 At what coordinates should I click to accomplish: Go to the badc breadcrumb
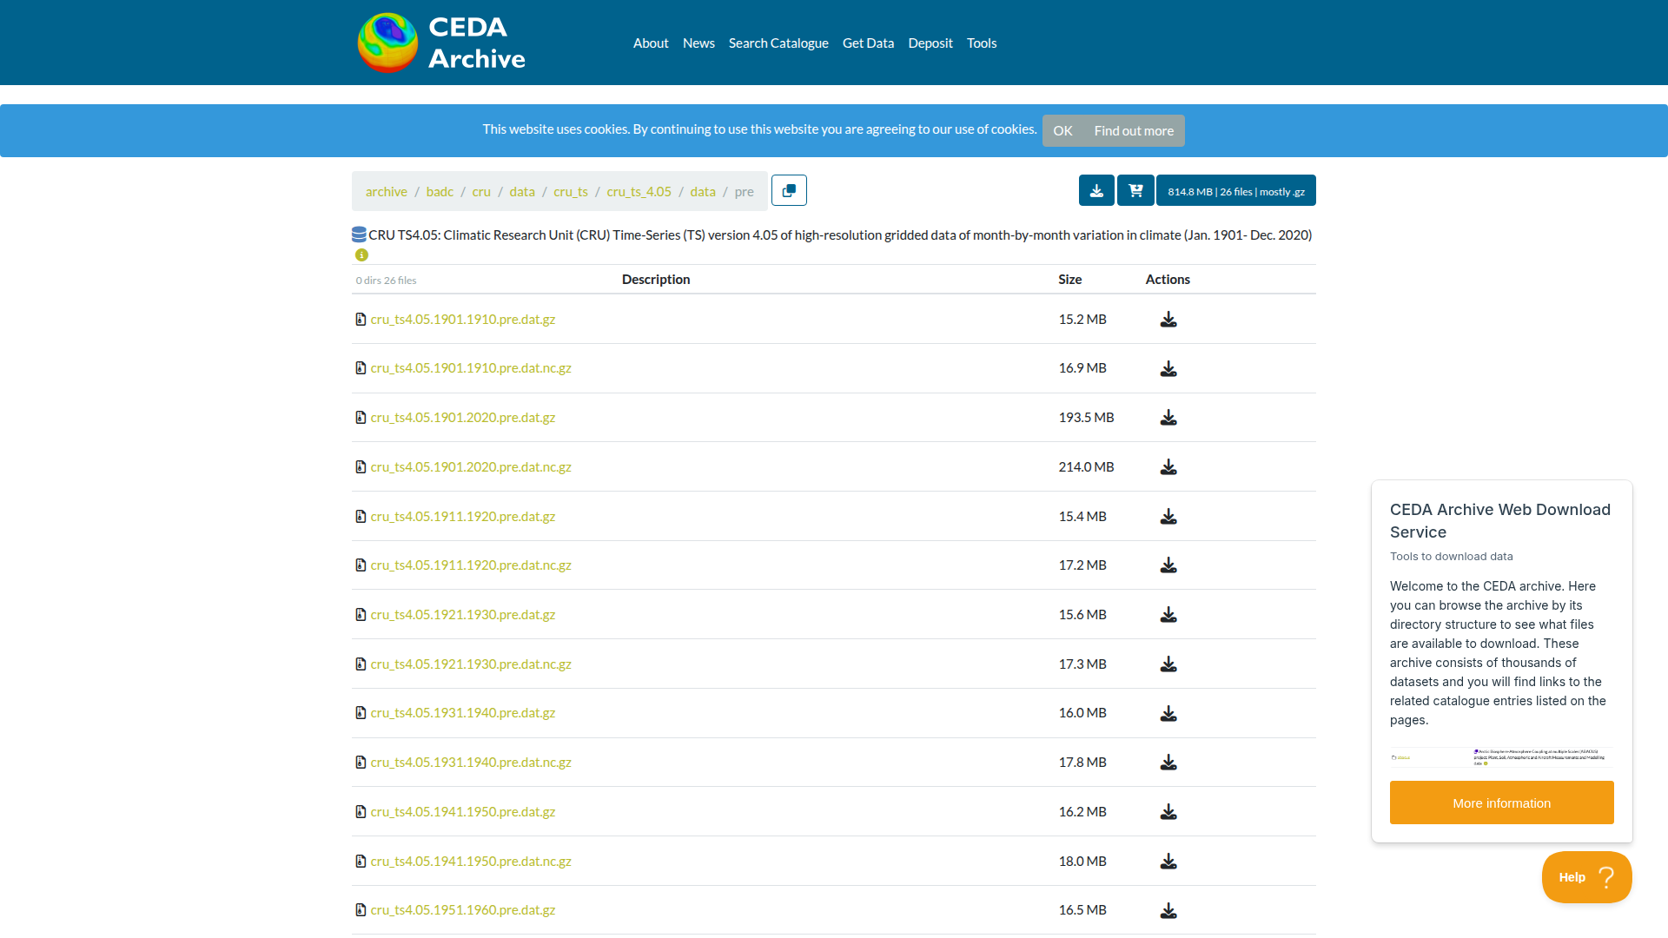pos(440,191)
